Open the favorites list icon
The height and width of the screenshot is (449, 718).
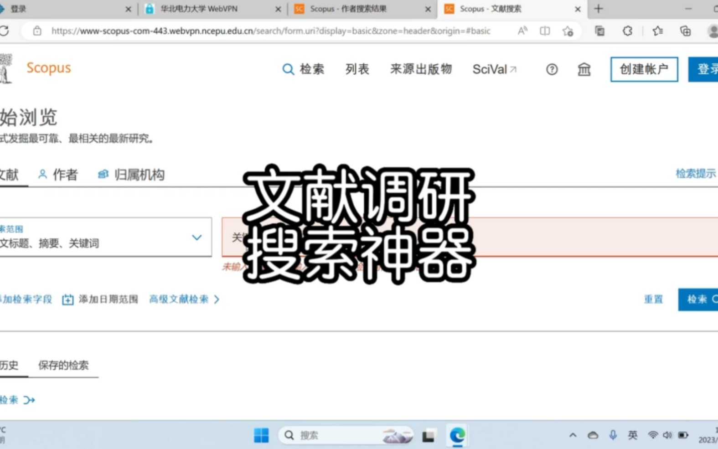point(657,31)
